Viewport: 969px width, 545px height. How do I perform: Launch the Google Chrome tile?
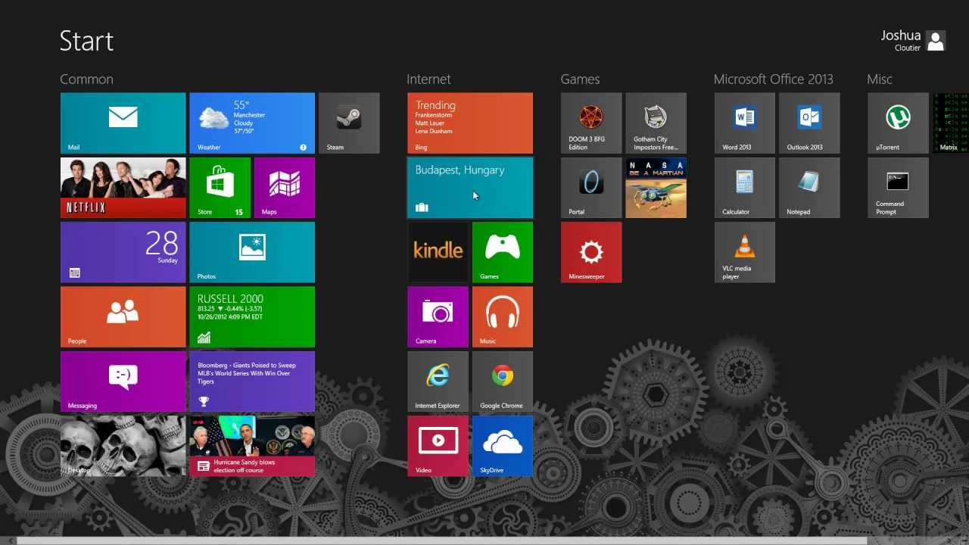503,381
